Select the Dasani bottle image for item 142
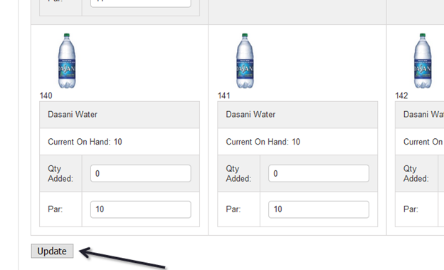This screenshot has width=444, height=270. pos(423,61)
